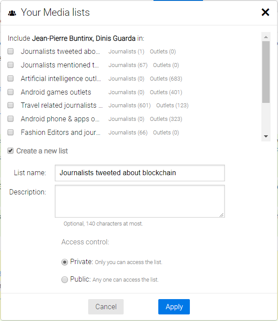Check the Journalists mentioned list checkbox

[x=11, y=65]
